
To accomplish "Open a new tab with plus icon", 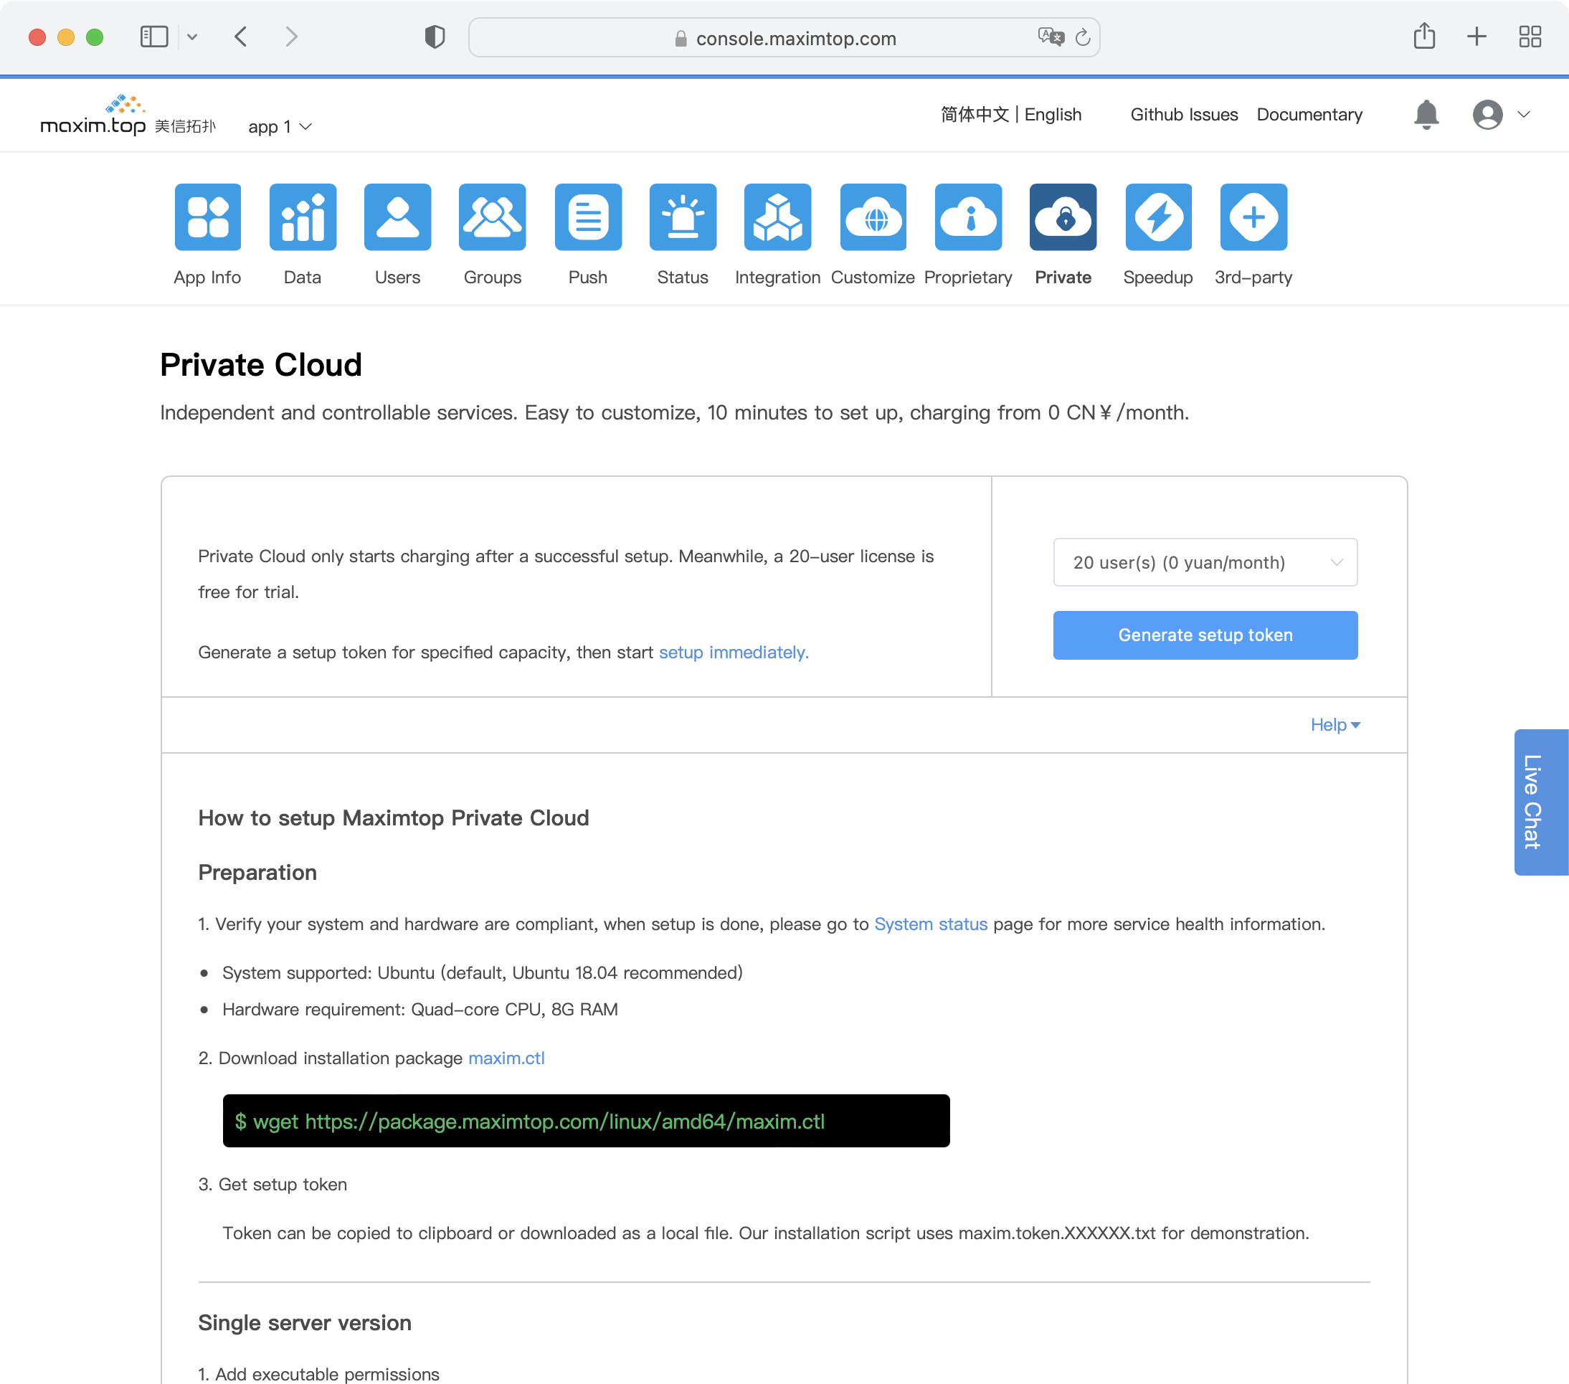I will click(x=1477, y=37).
